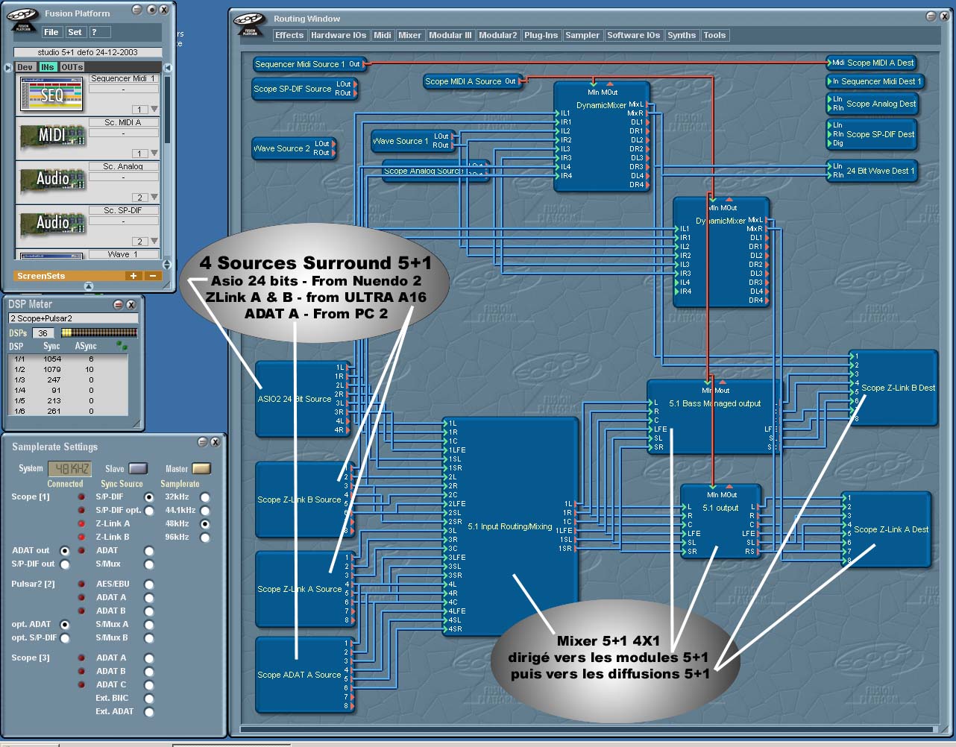This screenshot has height=747, width=956.
Task: Select the Scope Z-Link A Dest module
Action: [887, 529]
